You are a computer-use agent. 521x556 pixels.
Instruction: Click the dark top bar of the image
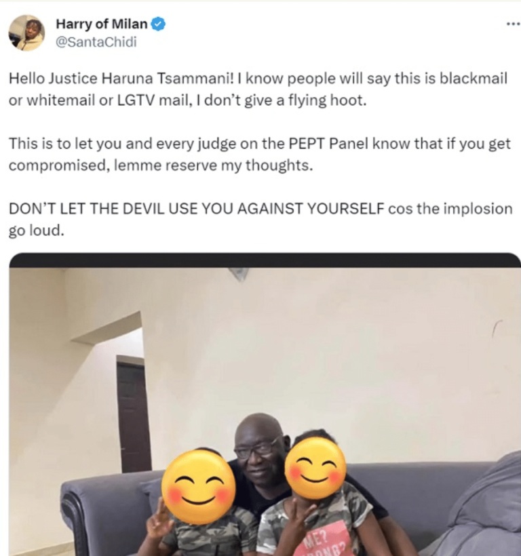pyautogui.click(x=265, y=260)
